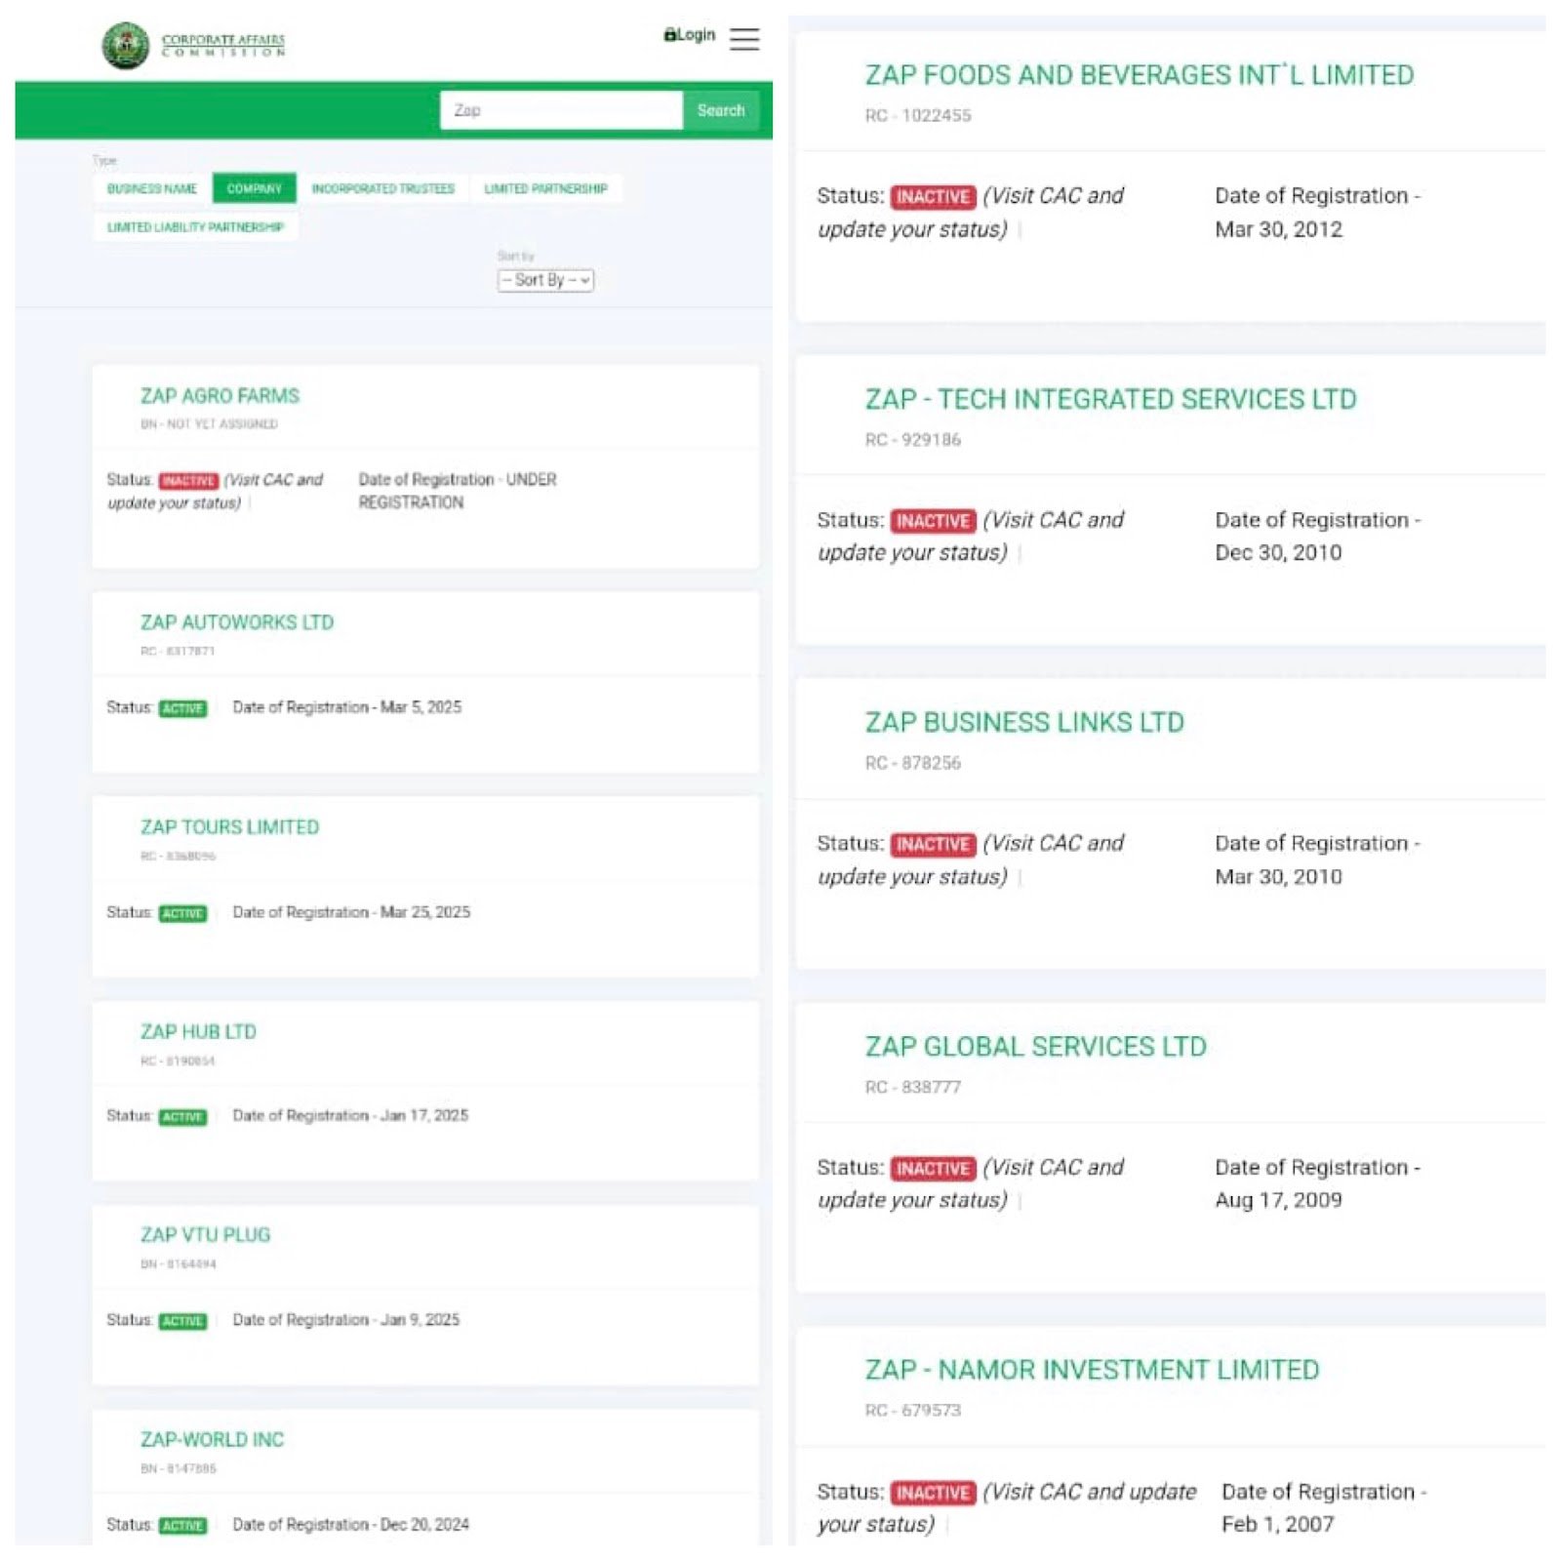Open the Sort By dropdown
Image resolution: width=1561 pixels, height=1561 pixels.
(x=545, y=280)
